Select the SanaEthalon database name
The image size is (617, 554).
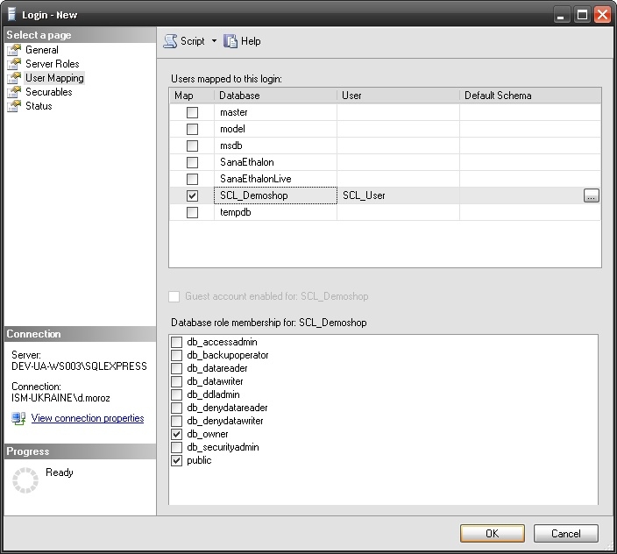(x=247, y=162)
